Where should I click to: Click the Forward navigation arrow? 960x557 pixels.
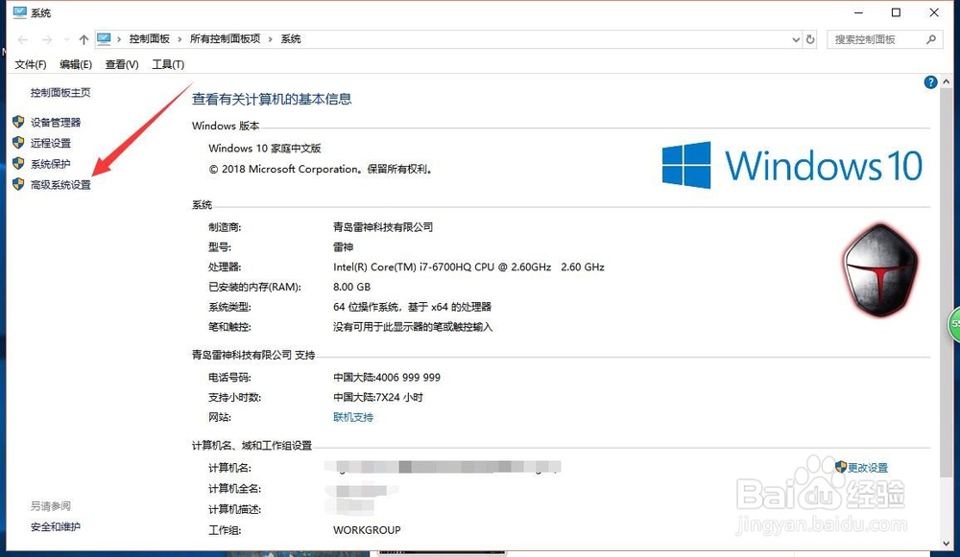(47, 39)
